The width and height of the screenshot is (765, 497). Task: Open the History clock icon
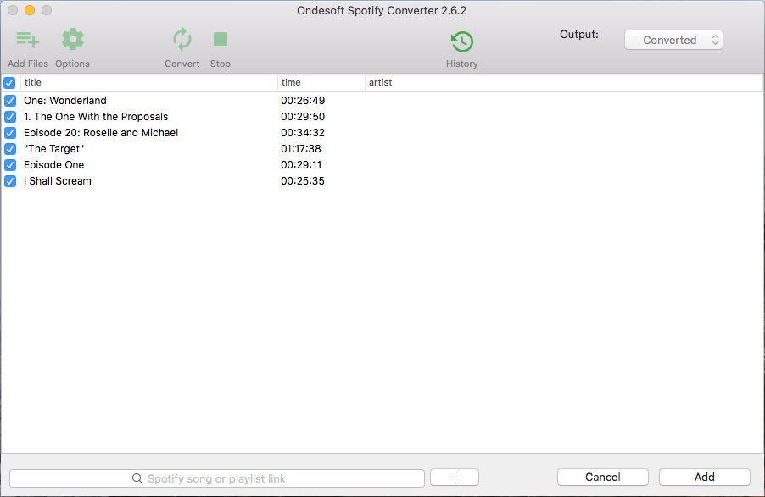pos(461,41)
